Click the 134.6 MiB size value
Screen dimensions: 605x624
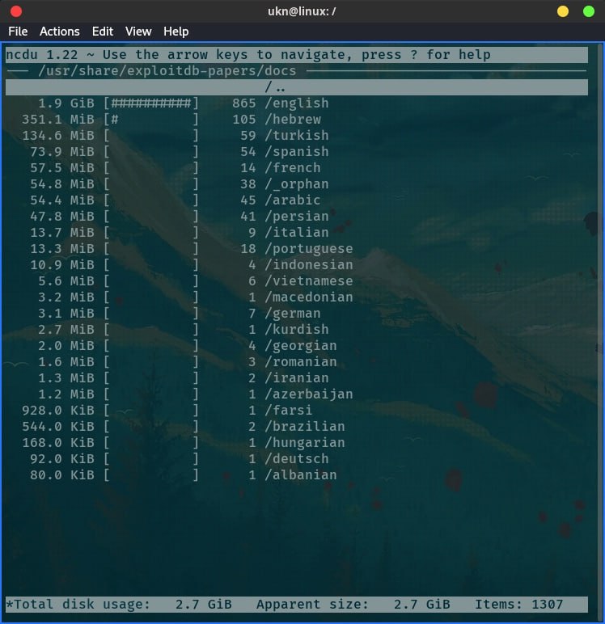(x=58, y=136)
